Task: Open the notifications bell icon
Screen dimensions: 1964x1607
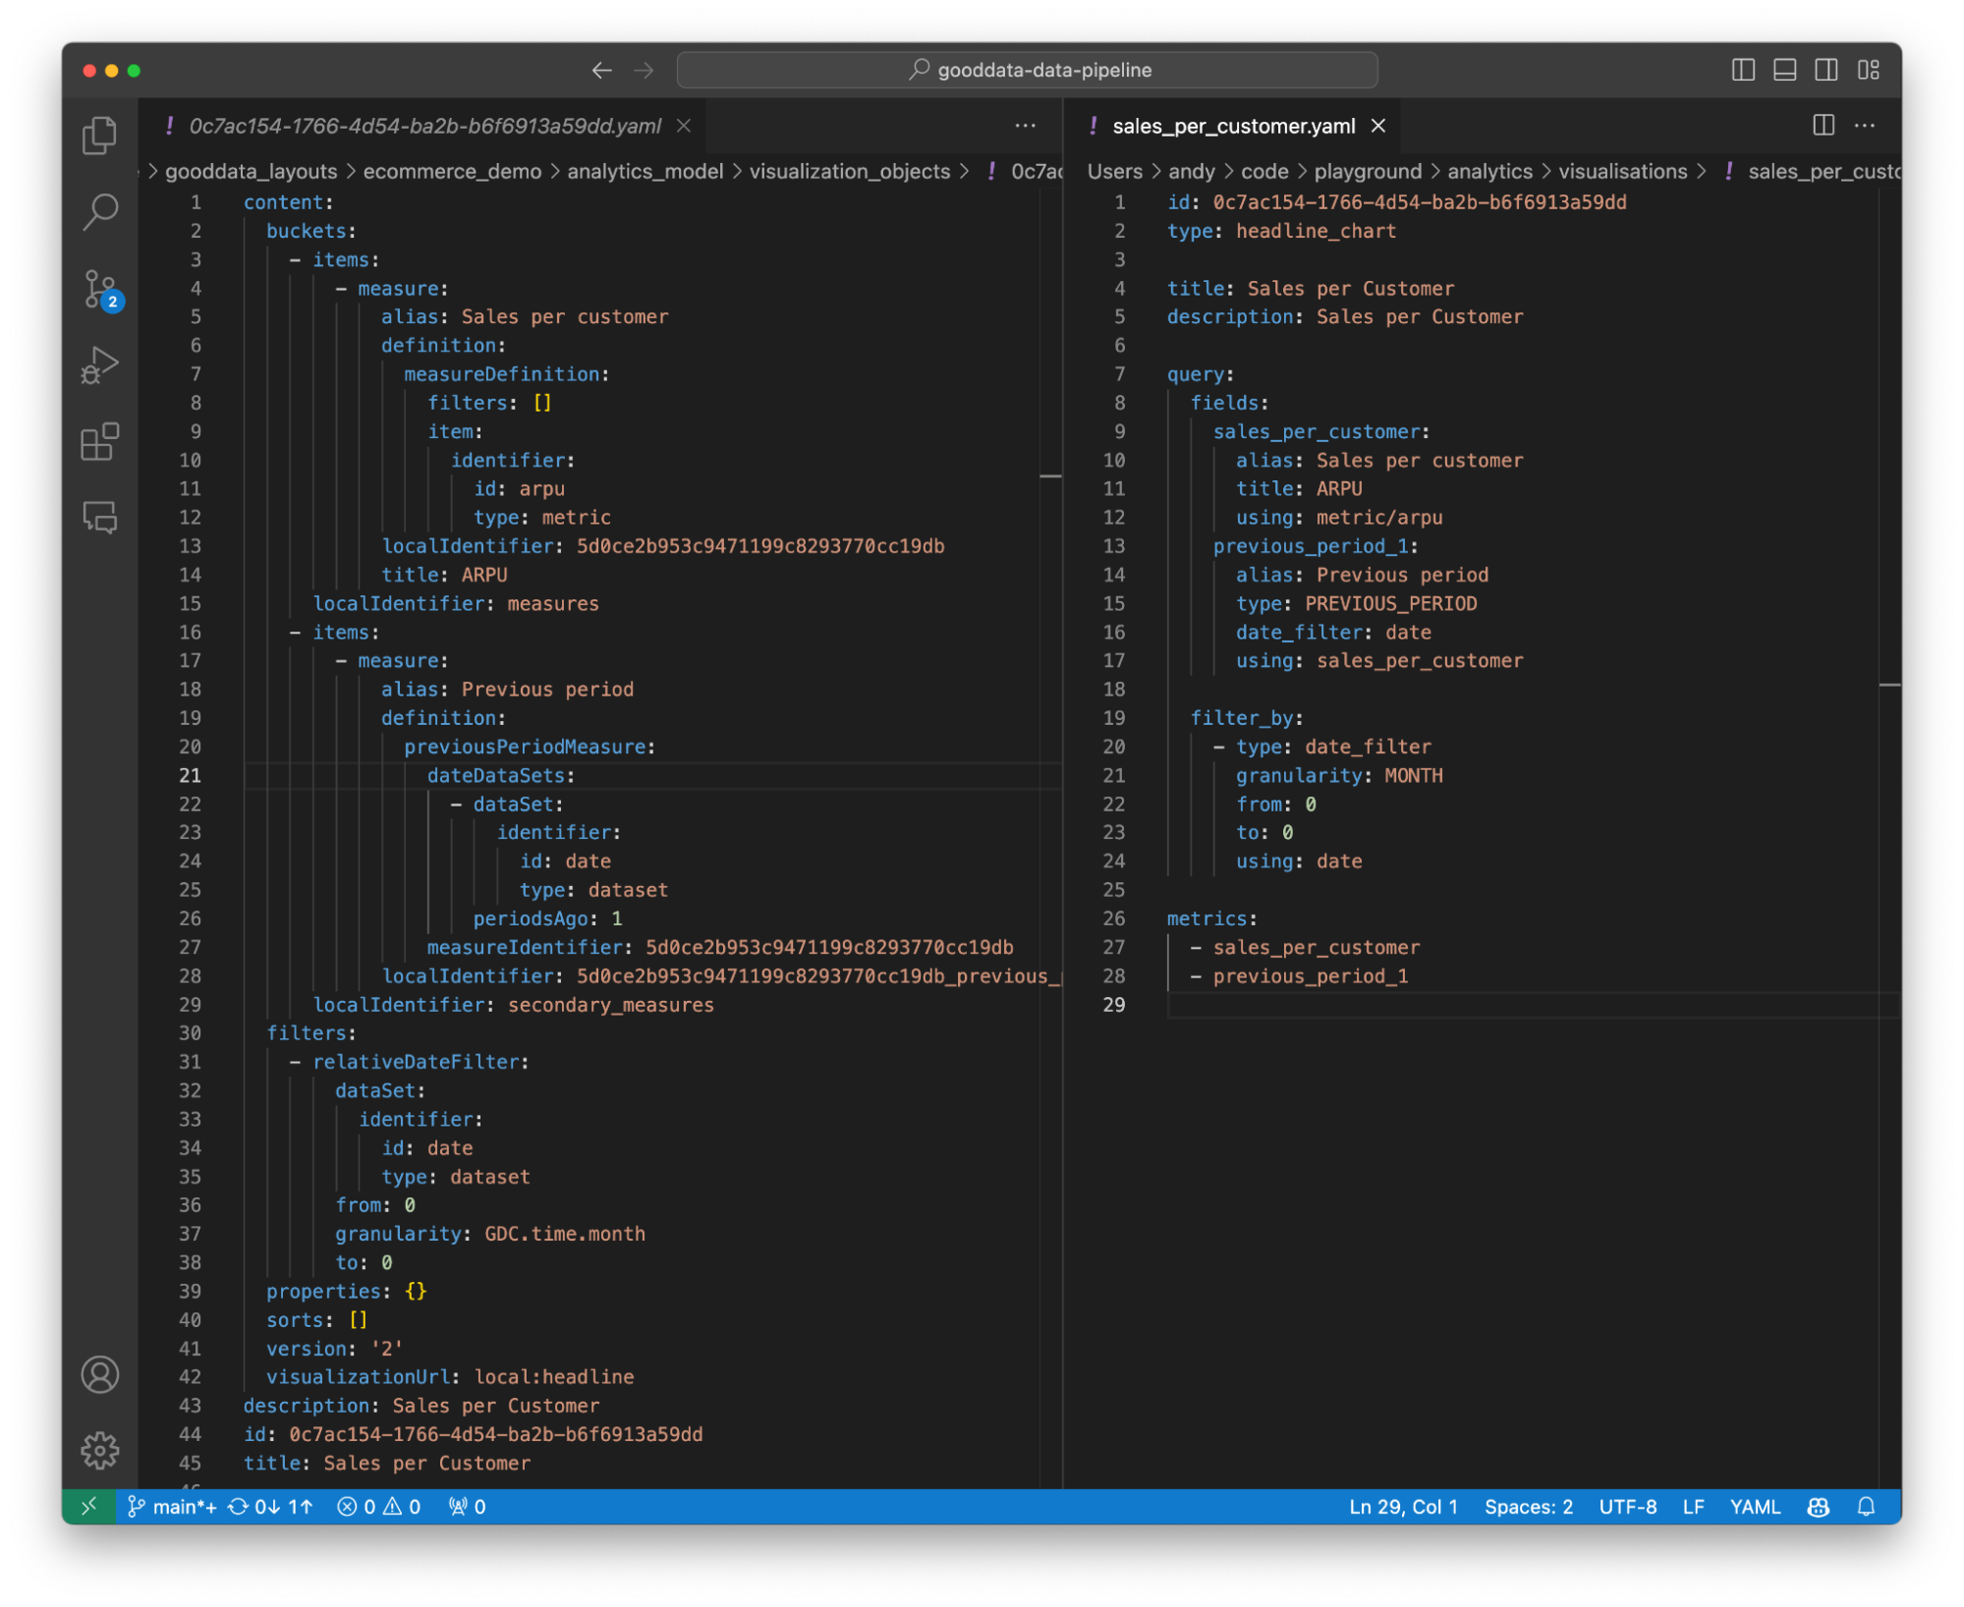Action: click(1865, 1506)
